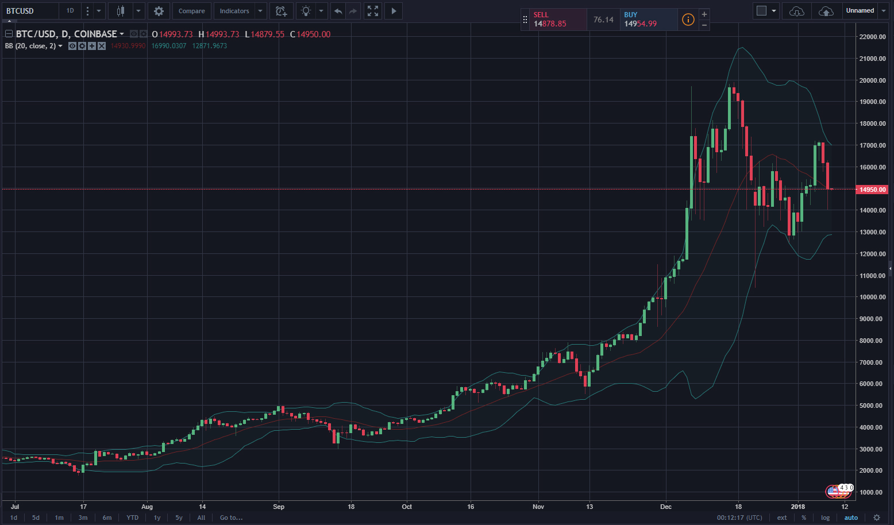The height and width of the screenshot is (525, 894).
Task: Undo the last chart action
Action: click(338, 11)
